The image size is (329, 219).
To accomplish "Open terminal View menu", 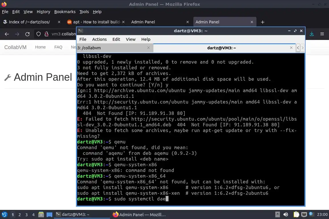I will tap(131, 39).
